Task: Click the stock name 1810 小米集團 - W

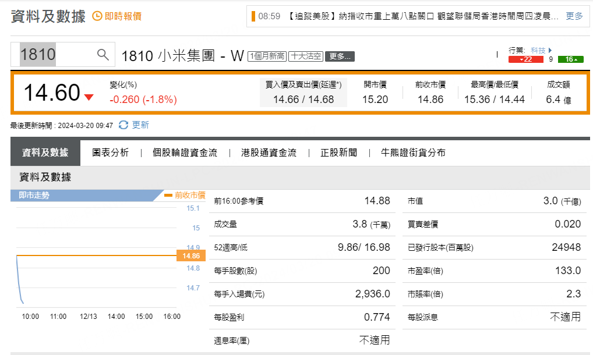Action: click(x=183, y=56)
